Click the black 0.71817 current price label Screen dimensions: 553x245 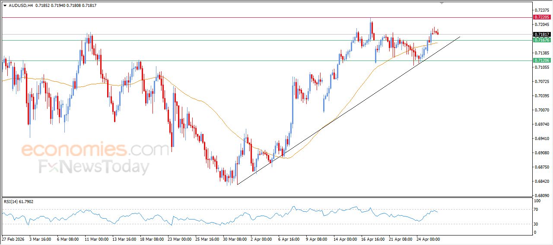click(x=542, y=35)
